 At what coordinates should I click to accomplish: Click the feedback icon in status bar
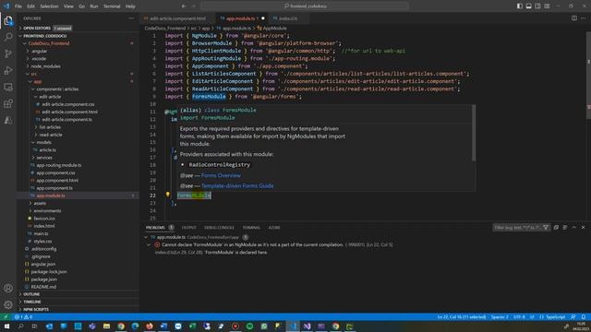(573, 317)
